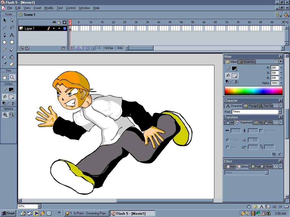This screenshot has width=290, height=217.
Task: Select the Rotate radio button
Action: click(228, 140)
